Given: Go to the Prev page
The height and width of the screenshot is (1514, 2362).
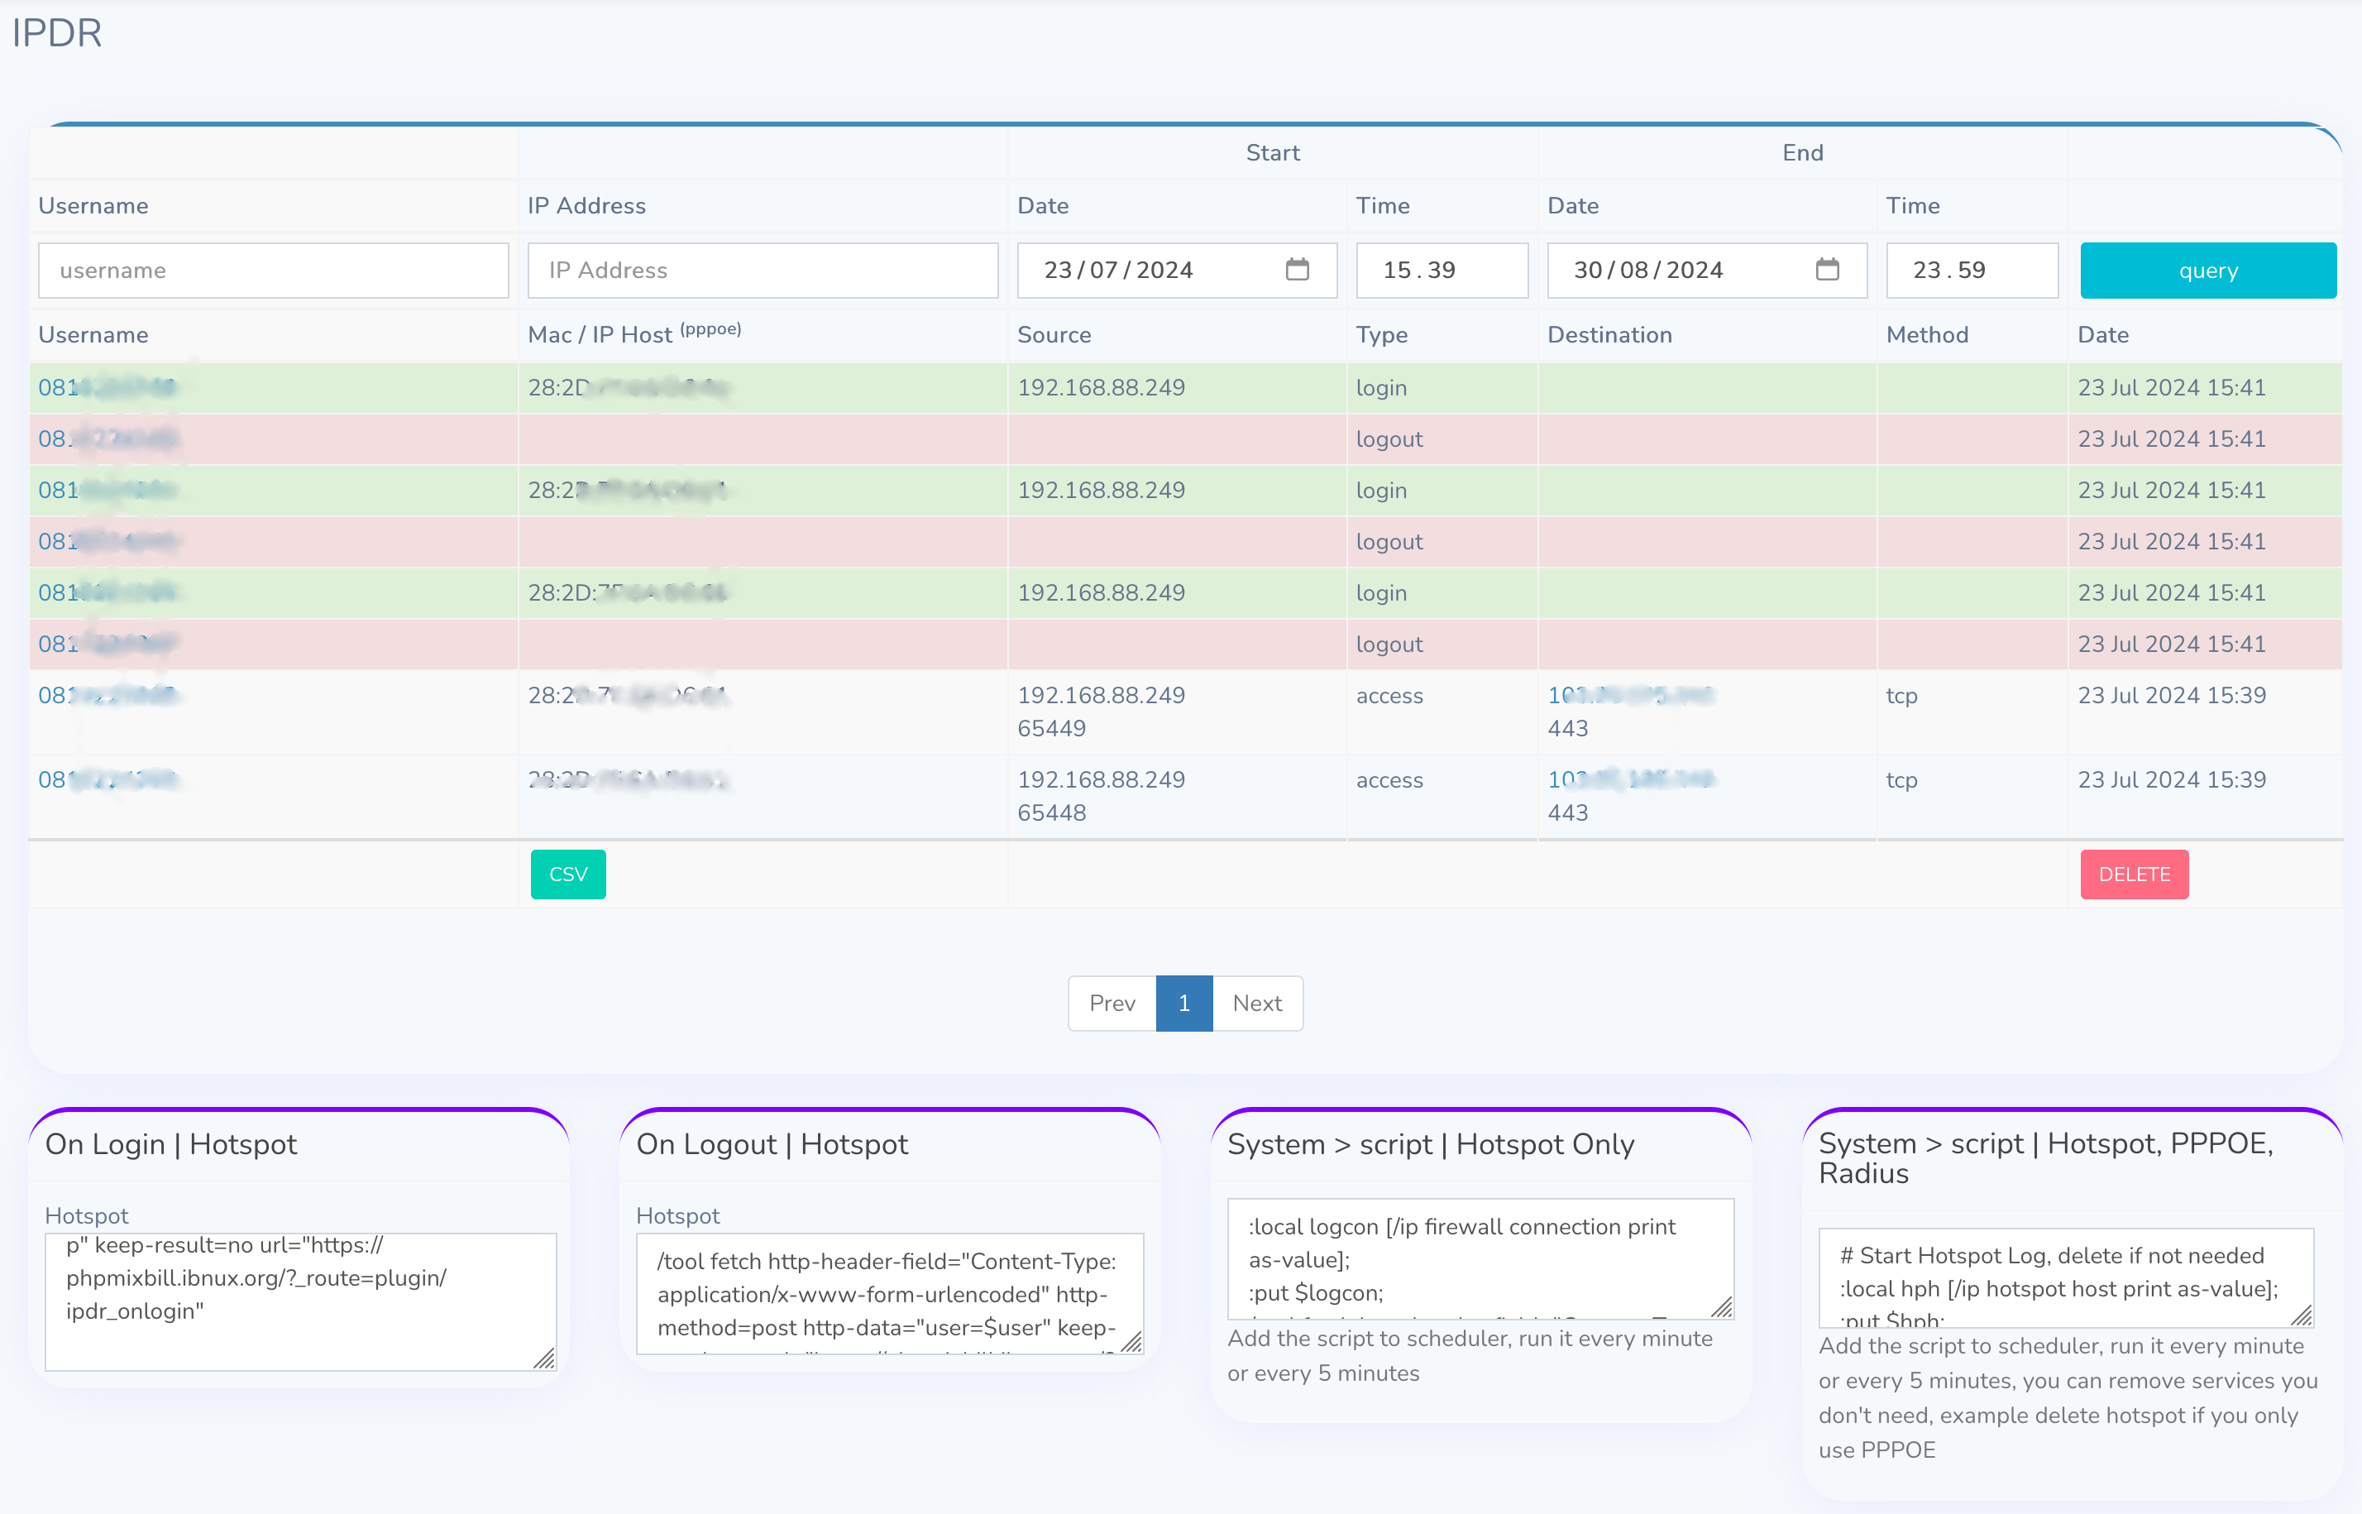Looking at the screenshot, I should pyautogui.click(x=1112, y=1003).
